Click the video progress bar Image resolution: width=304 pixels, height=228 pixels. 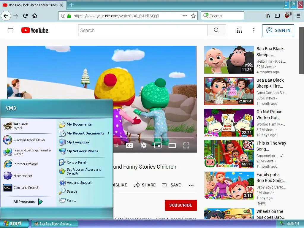pyautogui.click(x=153, y=138)
